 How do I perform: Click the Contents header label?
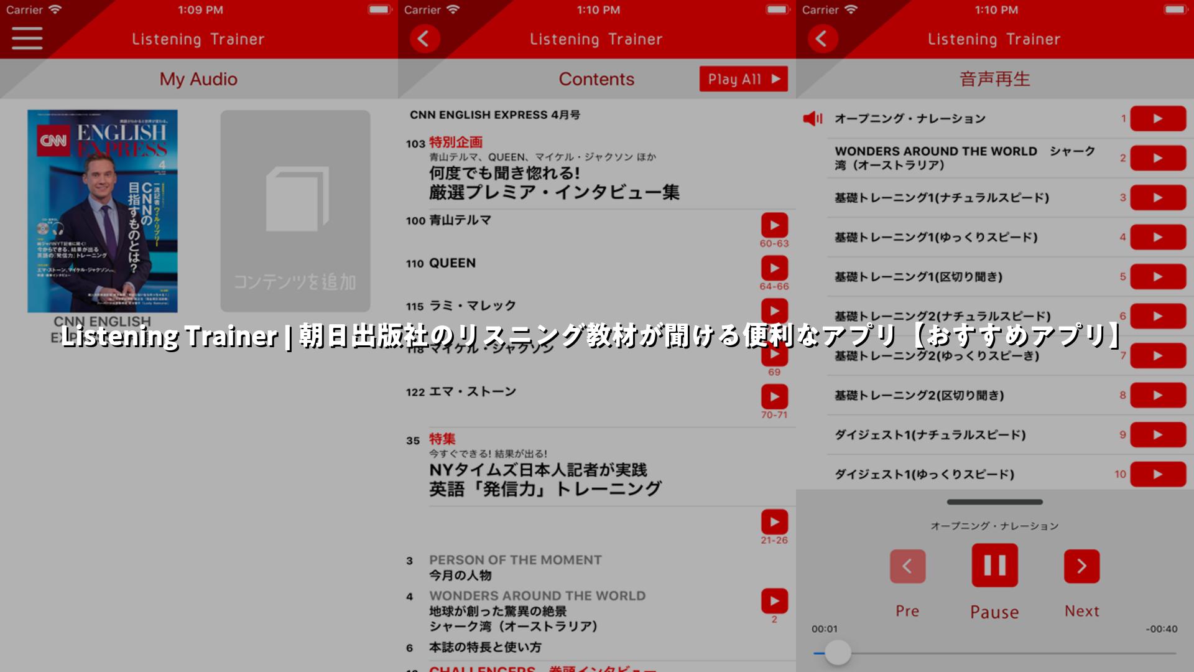point(596,79)
